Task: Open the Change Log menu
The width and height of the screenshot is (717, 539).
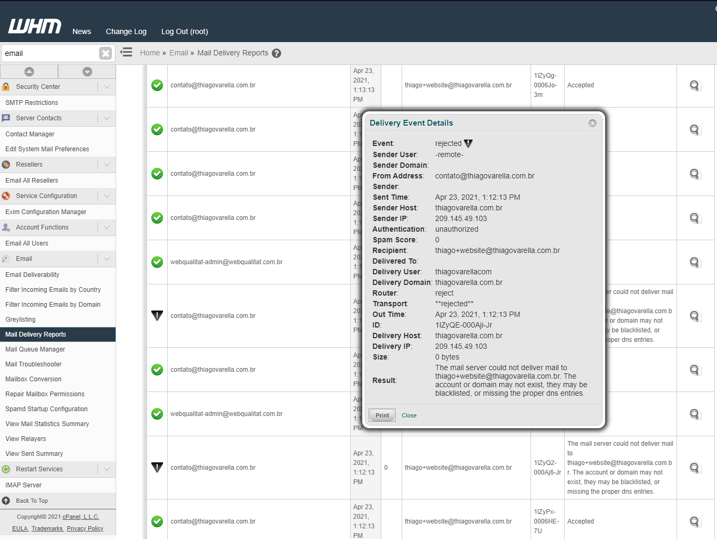Action: coord(126,31)
